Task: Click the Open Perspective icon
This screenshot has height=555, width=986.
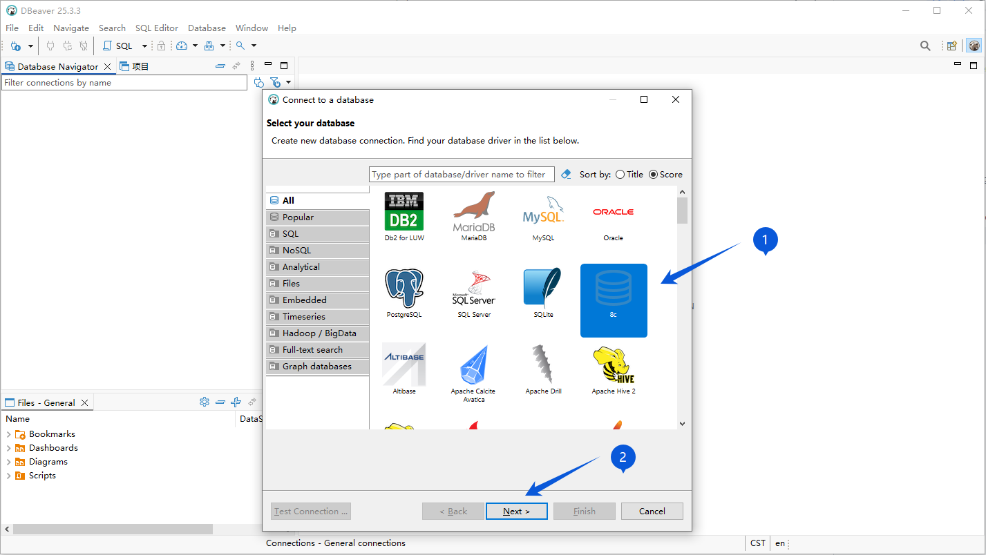Action: (x=952, y=46)
